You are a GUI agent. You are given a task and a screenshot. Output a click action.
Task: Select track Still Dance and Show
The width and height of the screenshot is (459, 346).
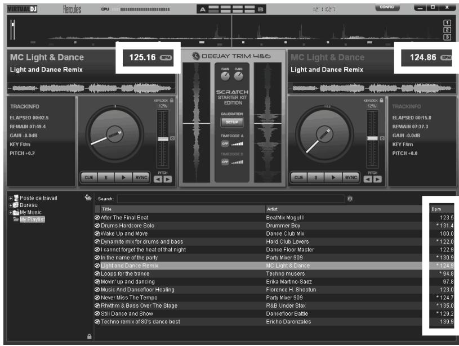click(274, 313)
